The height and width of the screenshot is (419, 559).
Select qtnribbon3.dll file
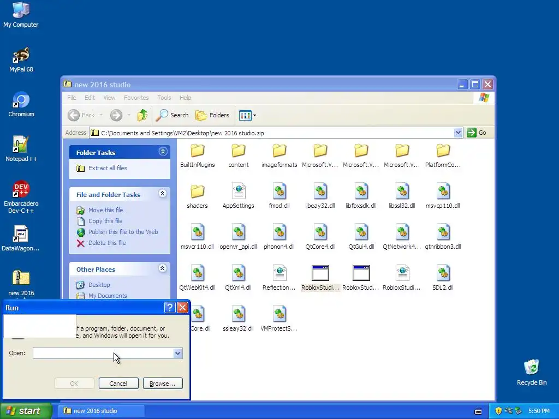point(443,238)
